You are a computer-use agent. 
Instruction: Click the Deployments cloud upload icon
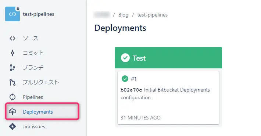coord(12,111)
